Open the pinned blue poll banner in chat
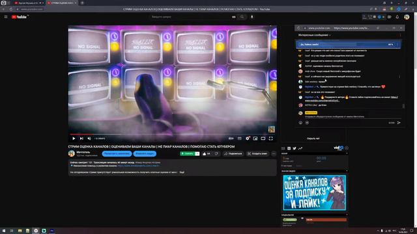417x234 pixels. click(x=349, y=44)
